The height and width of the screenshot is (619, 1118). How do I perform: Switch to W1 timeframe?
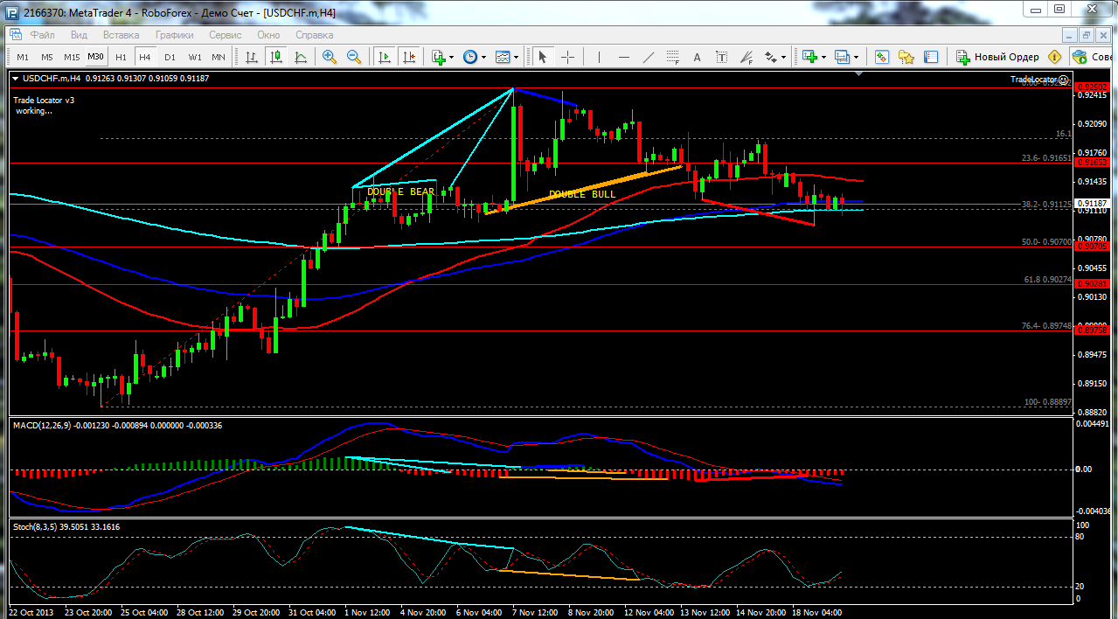(194, 57)
